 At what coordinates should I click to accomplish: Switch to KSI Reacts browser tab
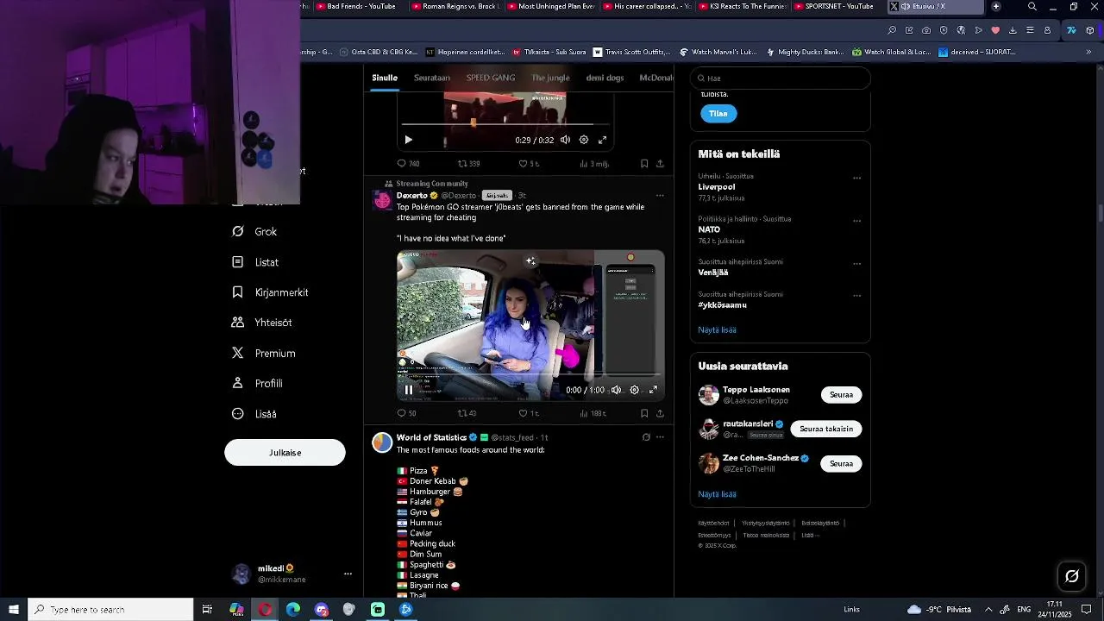pos(741,6)
